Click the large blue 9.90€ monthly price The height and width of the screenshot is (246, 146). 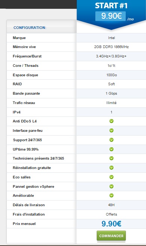click(111, 223)
